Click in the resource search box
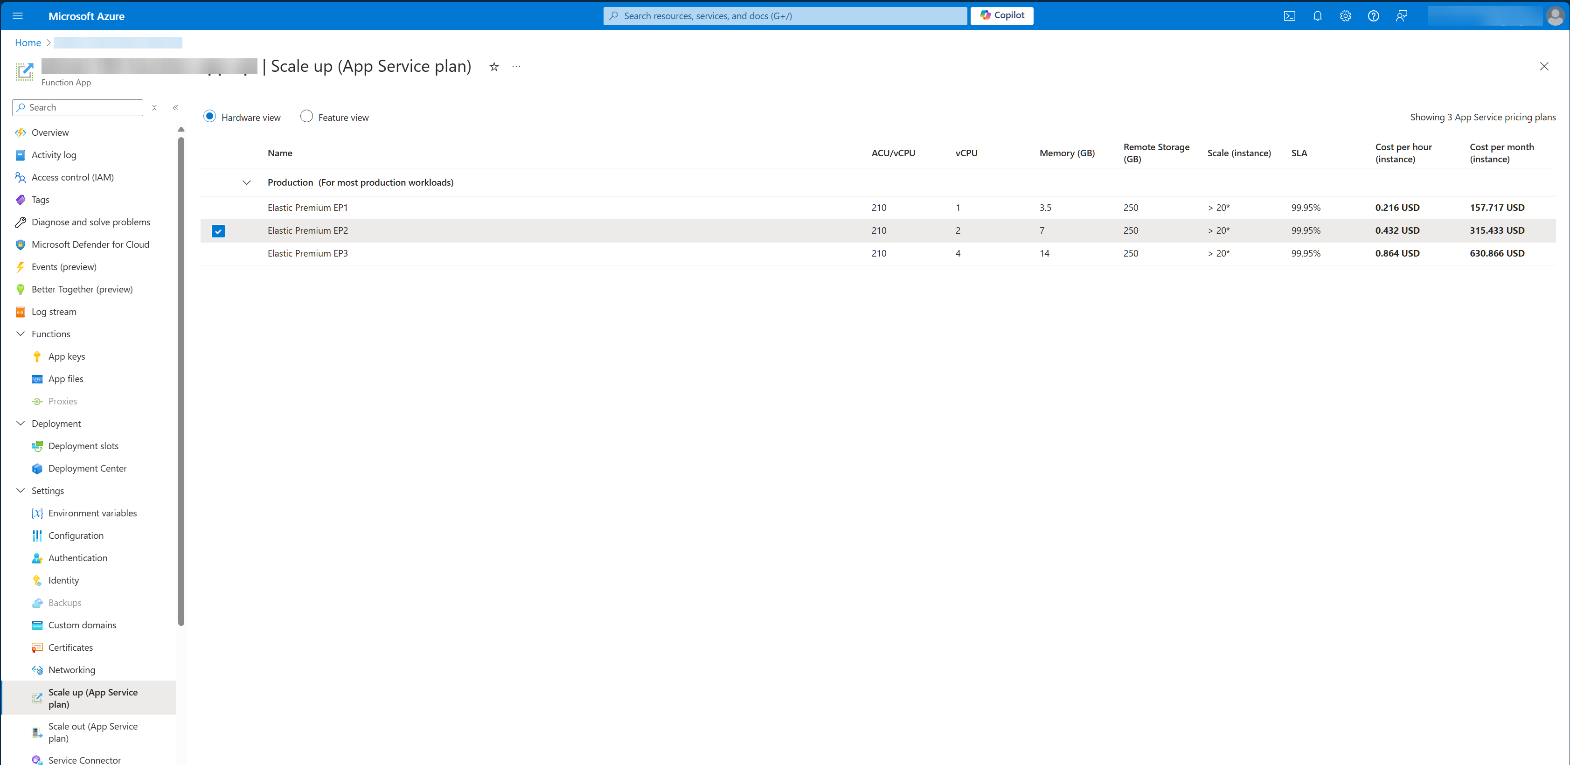 (785, 15)
